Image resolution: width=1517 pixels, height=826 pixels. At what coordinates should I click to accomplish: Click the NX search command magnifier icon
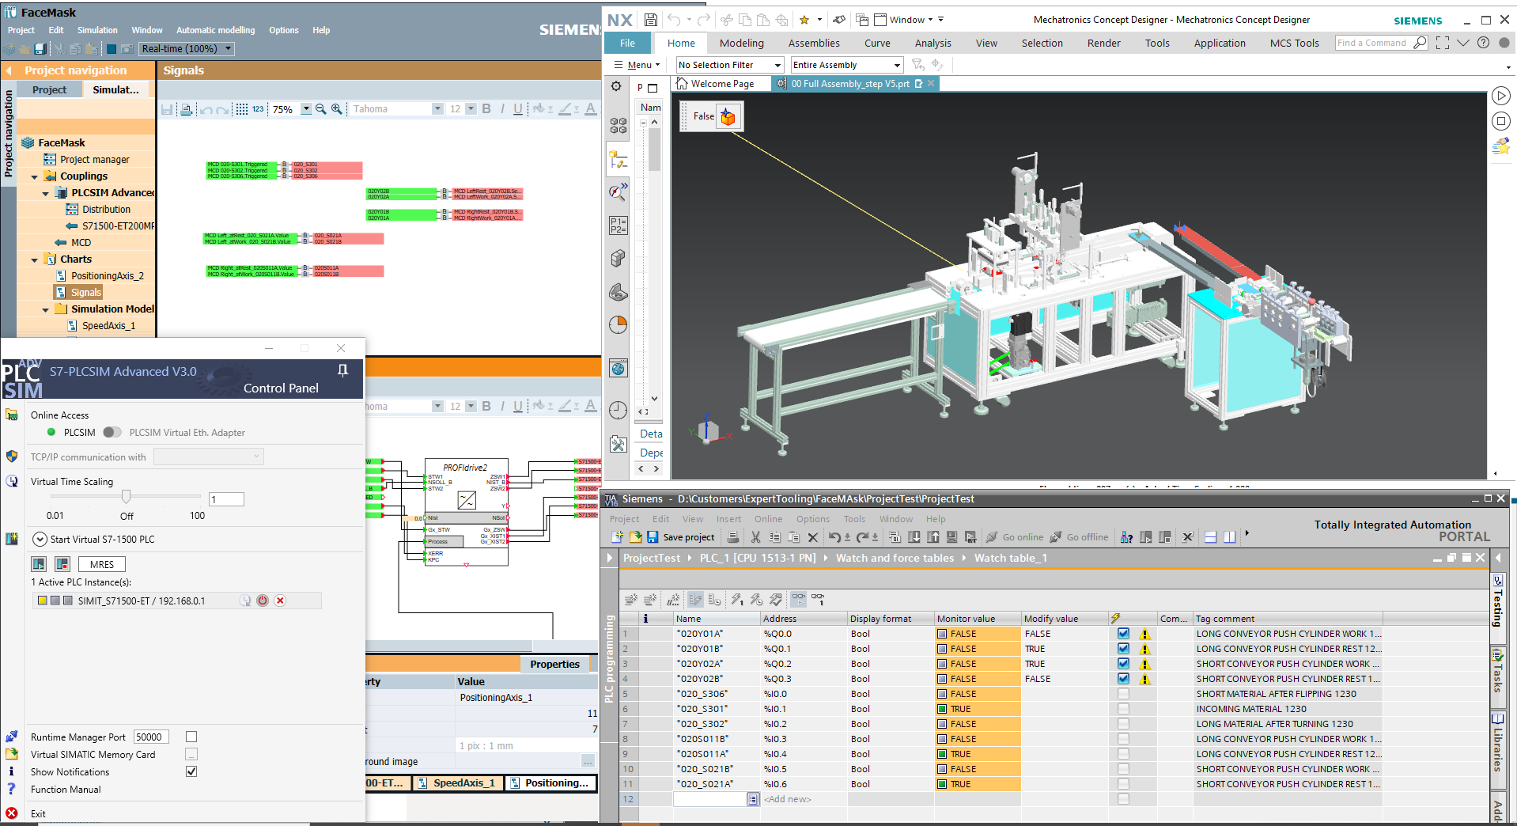(x=1421, y=43)
